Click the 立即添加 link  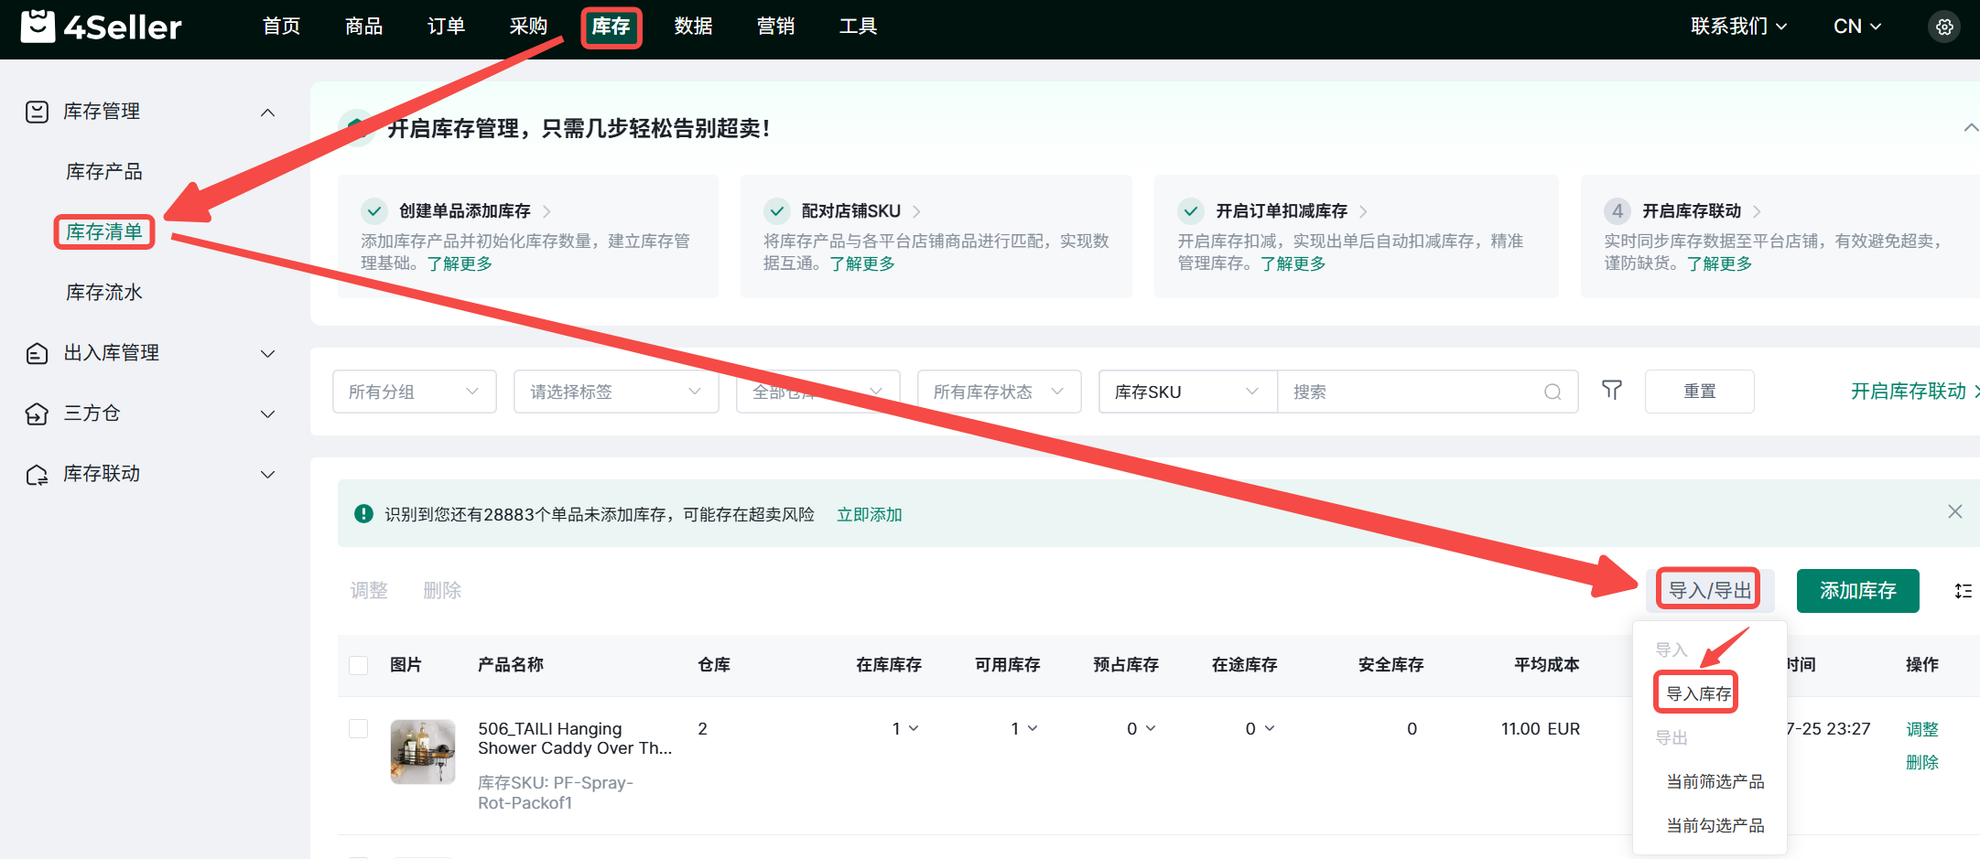click(x=869, y=514)
